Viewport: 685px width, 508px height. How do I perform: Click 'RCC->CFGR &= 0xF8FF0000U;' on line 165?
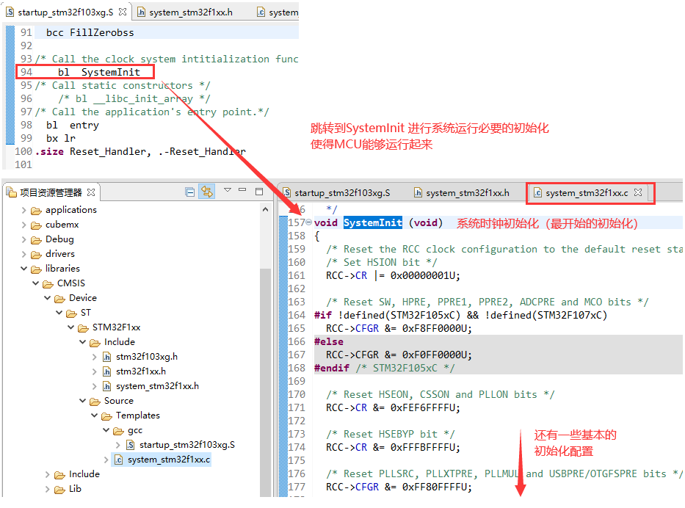point(399,328)
